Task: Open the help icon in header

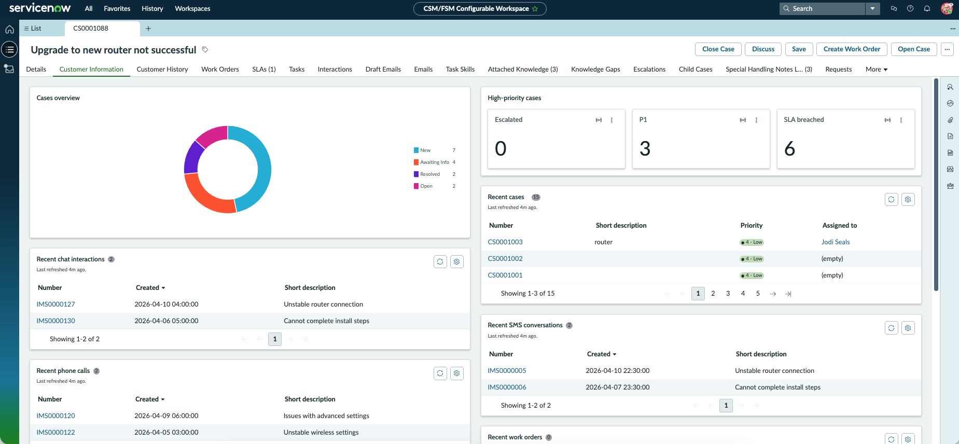Action: coord(910,9)
